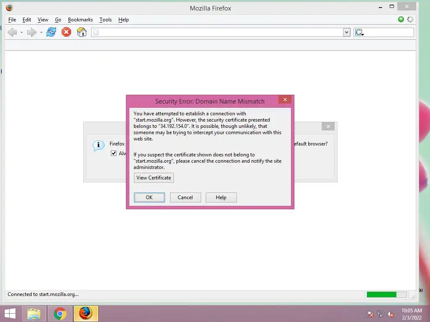The height and width of the screenshot is (322, 430).
Task: Open the Bookmarks menu
Action: coord(80,20)
